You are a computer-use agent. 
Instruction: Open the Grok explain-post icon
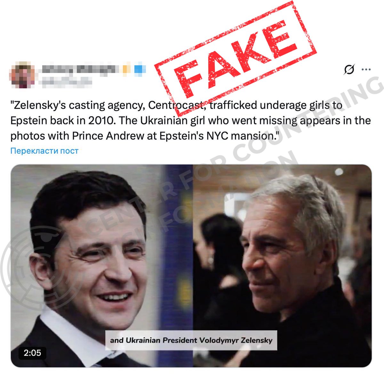[349, 69]
